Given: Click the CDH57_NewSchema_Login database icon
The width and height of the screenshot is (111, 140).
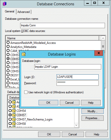Looking at the screenshot, I should click(14, 119).
